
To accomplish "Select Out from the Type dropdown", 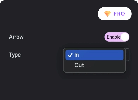I will pos(94,65).
